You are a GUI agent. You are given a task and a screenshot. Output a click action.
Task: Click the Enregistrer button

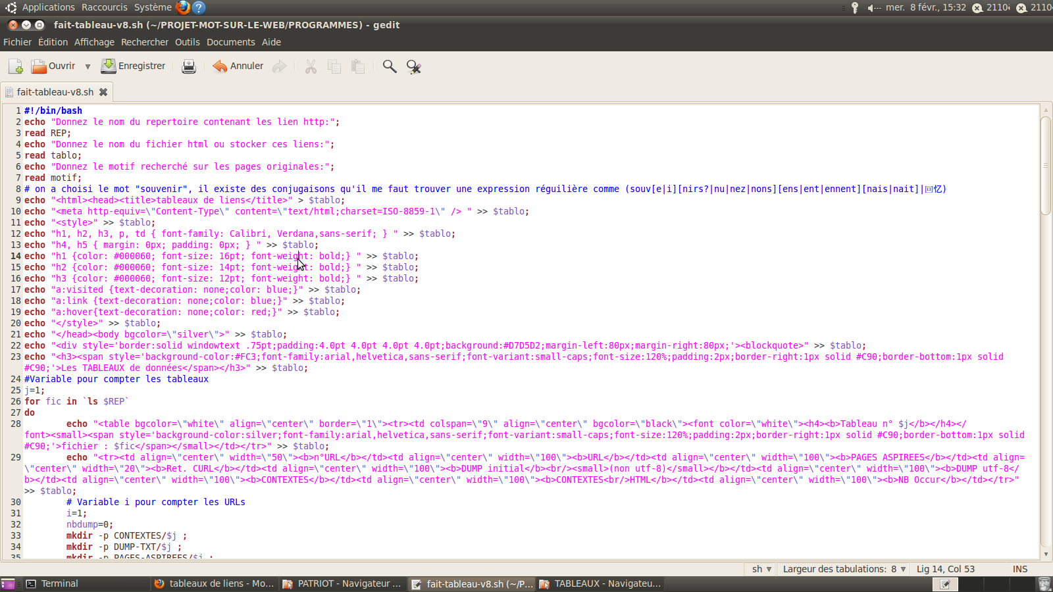(134, 66)
